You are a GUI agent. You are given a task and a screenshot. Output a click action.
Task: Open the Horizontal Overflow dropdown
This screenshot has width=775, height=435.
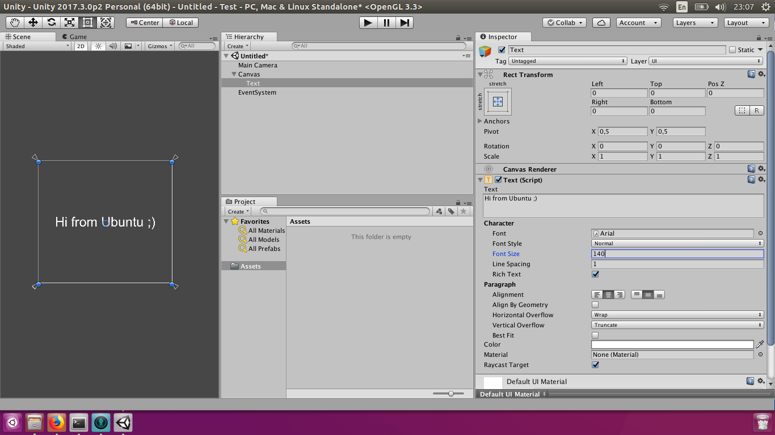click(x=677, y=315)
